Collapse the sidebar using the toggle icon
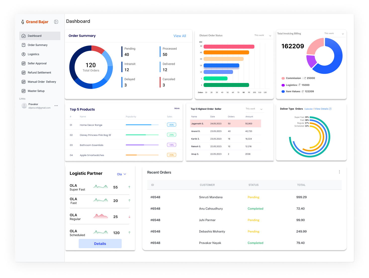The width and height of the screenshot is (369, 278). (56, 22)
